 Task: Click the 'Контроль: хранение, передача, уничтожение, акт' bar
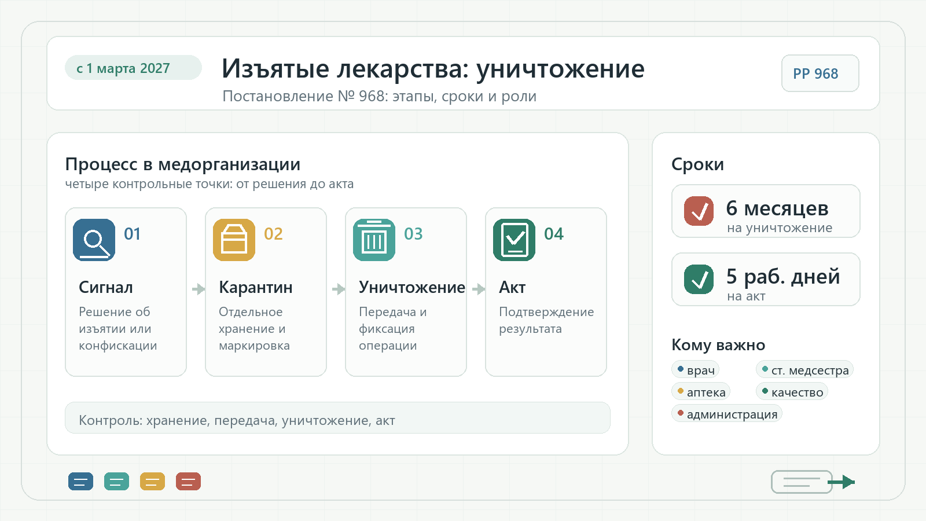click(337, 418)
